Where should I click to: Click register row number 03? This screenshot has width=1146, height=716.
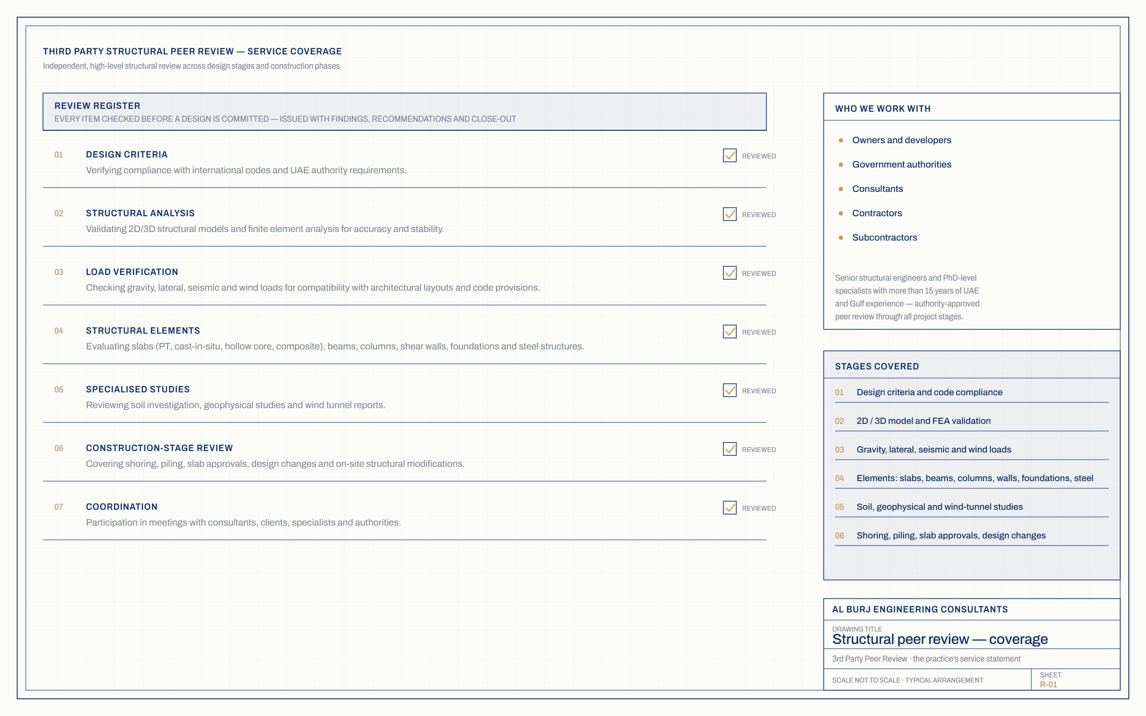(x=59, y=272)
